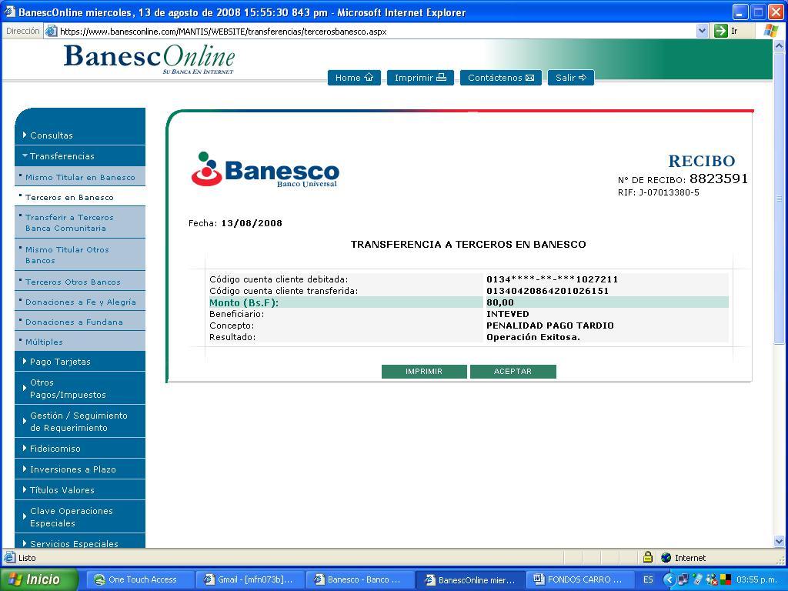The height and width of the screenshot is (591, 788).
Task: Click the Home button with house icon
Action: (354, 78)
